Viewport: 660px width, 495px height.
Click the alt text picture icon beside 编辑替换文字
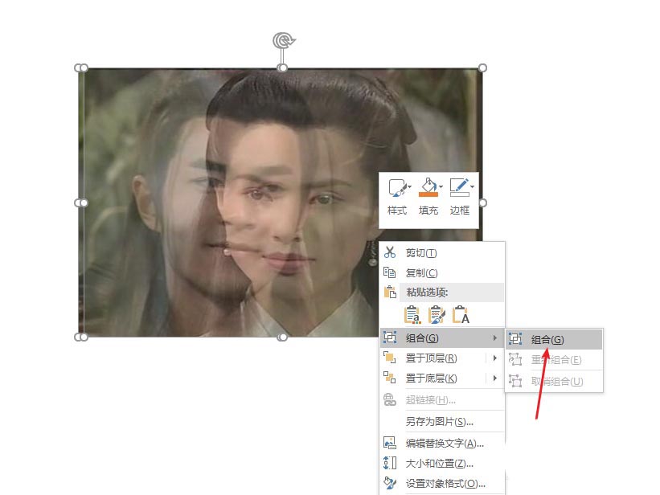pos(390,443)
